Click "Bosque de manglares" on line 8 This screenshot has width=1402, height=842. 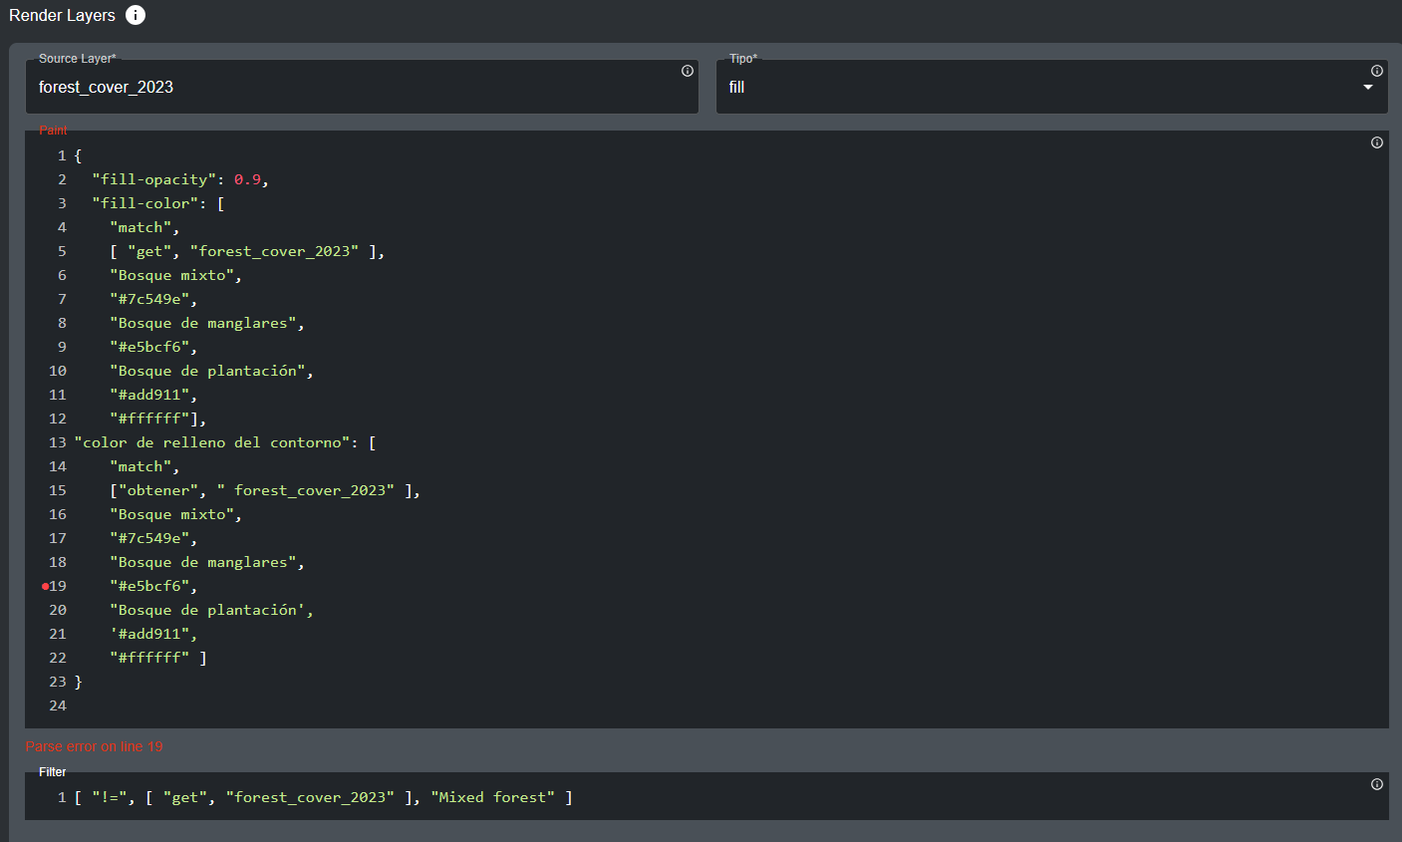pos(203,323)
